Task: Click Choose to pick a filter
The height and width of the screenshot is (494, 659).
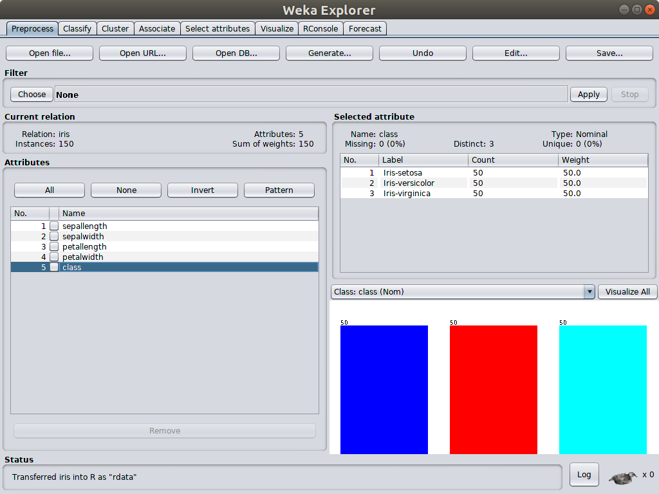Action: 32,94
